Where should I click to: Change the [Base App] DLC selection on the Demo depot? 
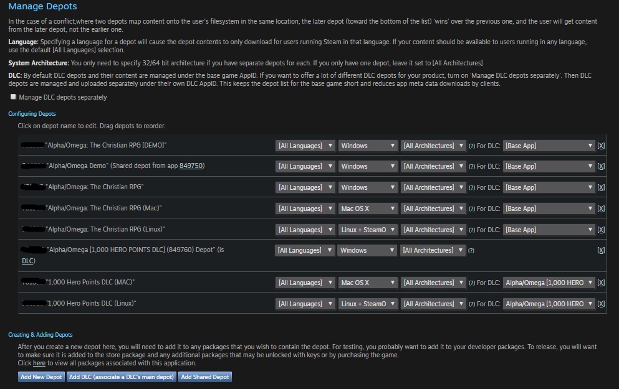tap(548, 166)
